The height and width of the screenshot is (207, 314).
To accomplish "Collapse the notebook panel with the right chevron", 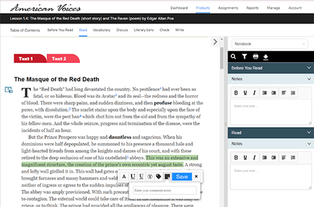I will pyautogui.click(x=215, y=42).
